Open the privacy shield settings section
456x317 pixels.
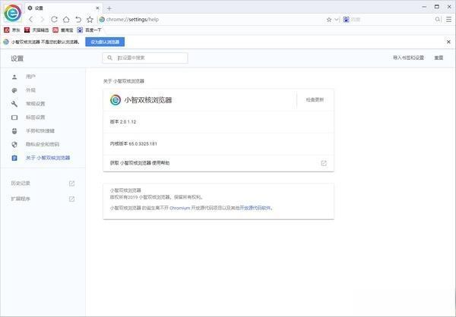[x=43, y=144]
